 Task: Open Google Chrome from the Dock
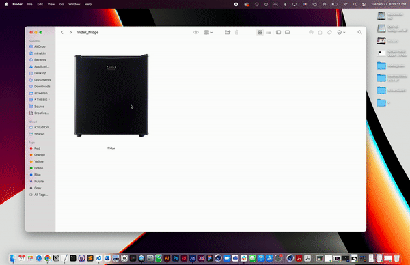click(x=47, y=258)
